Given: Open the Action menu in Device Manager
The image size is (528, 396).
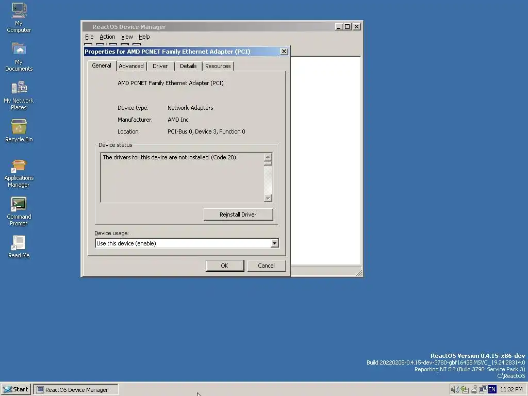Looking at the screenshot, I should point(107,37).
